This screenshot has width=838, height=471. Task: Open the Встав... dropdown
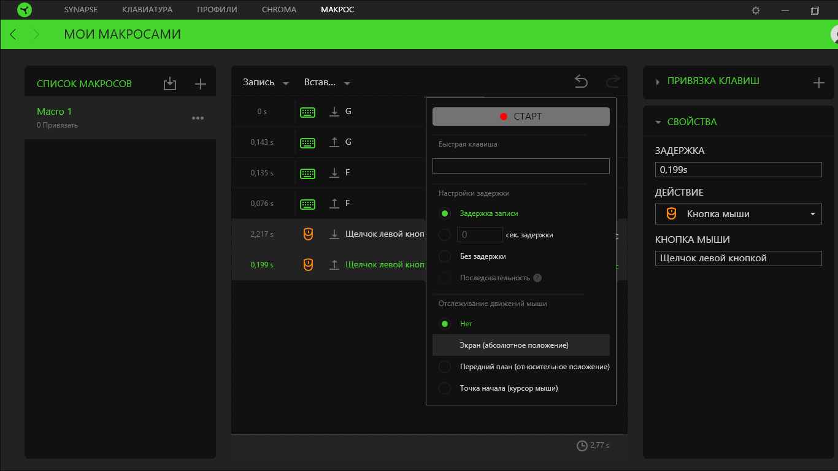(x=327, y=82)
